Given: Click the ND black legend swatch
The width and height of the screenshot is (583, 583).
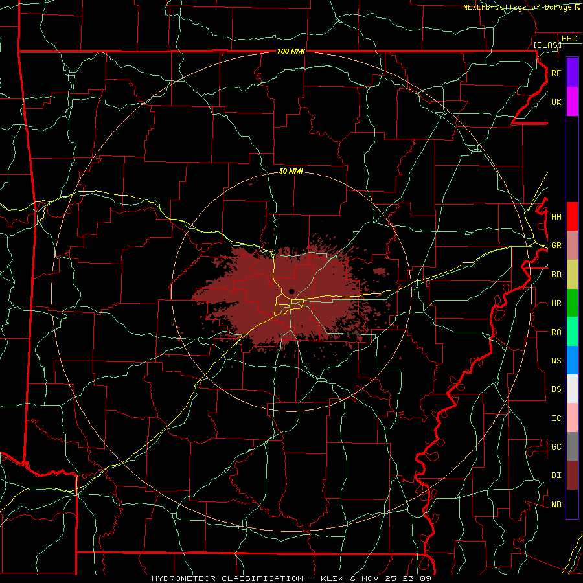Looking at the screenshot, I should [572, 504].
